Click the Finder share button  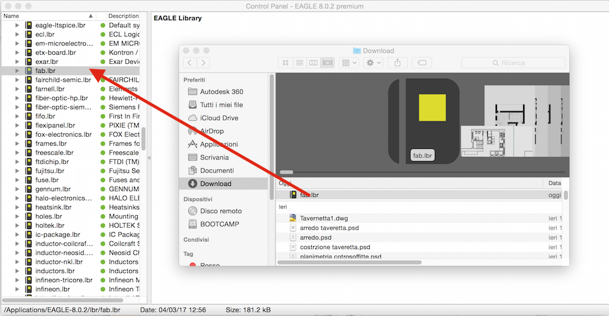397,63
